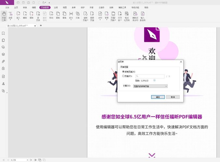Open the 子集(U) dropdown list
This screenshot has width=220, height=162.
click(150, 86)
